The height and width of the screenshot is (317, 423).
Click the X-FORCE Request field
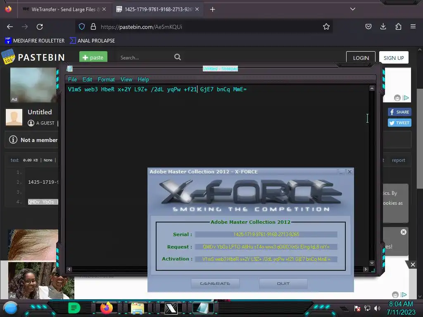point(266,247)
